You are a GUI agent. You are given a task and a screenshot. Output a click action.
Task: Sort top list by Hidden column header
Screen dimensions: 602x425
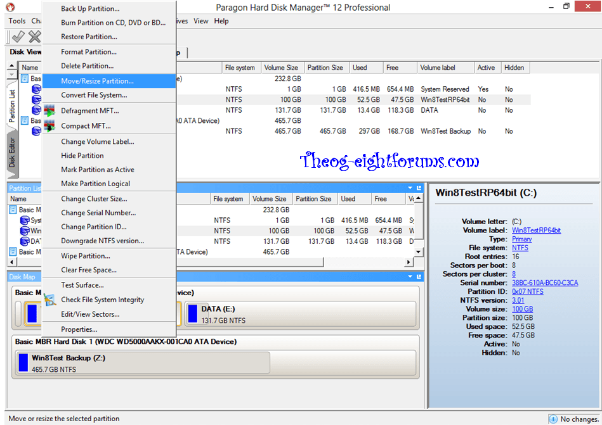point(516,67)
